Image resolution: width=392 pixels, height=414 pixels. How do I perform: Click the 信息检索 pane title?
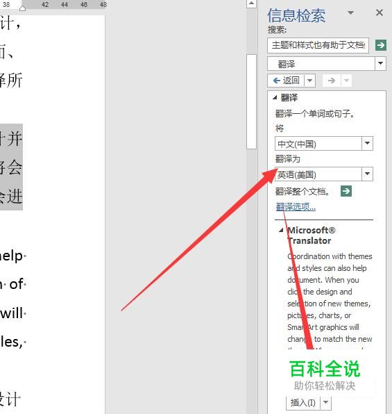(x=296, y=15)
